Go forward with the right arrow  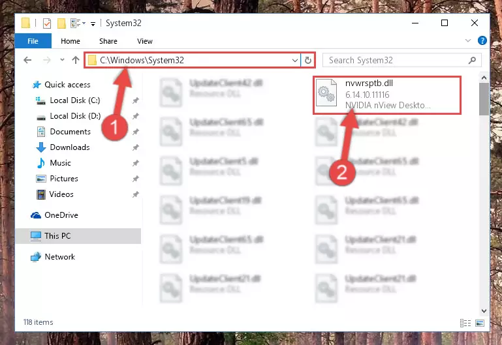coord(47,60)
